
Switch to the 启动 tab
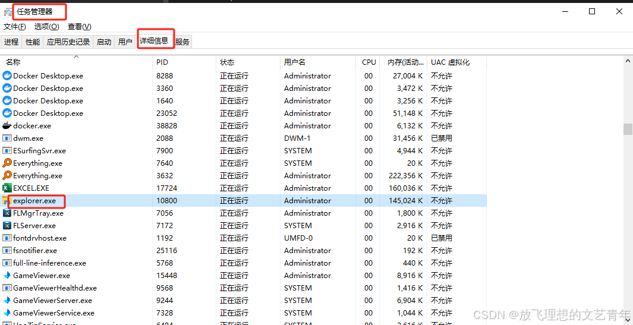pyautogui.click(x=104, y=42)
